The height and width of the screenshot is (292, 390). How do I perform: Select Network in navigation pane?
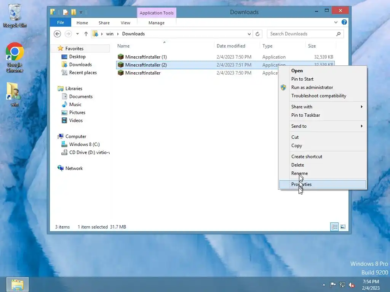coord(74,168)
